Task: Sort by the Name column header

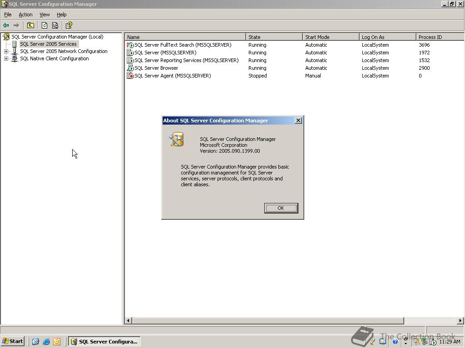Action: coord(185,37)
